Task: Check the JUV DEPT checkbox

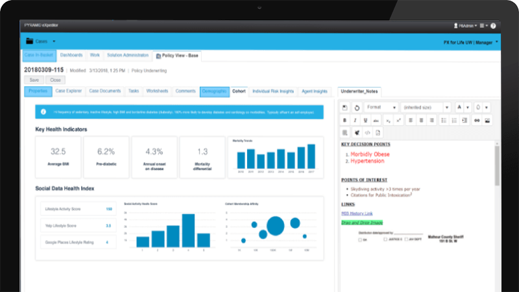Action: coord(406,239)
